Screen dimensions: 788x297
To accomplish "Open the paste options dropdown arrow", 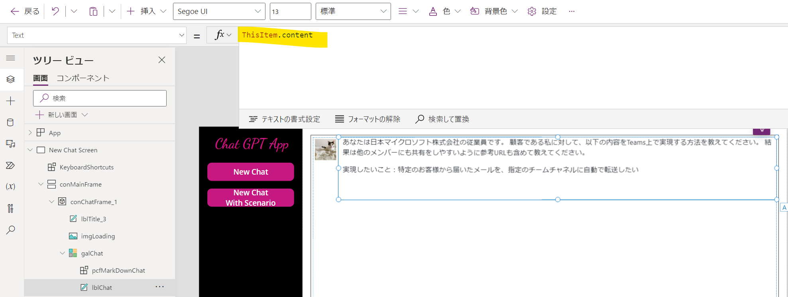I will pos(112,11).
